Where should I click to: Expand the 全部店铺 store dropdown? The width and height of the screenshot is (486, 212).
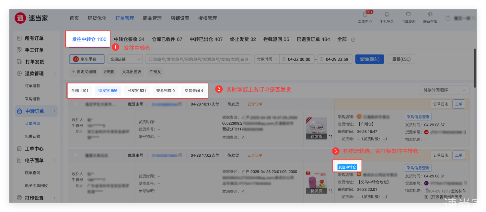[125, 59]
